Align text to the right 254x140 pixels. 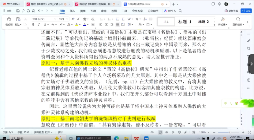tap(112, 25)
